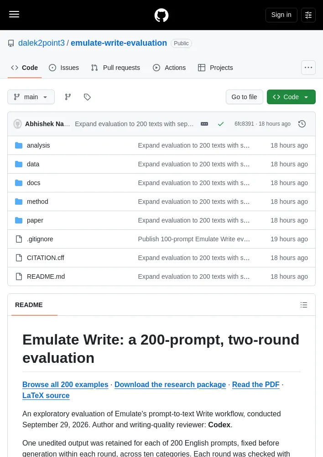Open the Actions tab

pos(169,68)
